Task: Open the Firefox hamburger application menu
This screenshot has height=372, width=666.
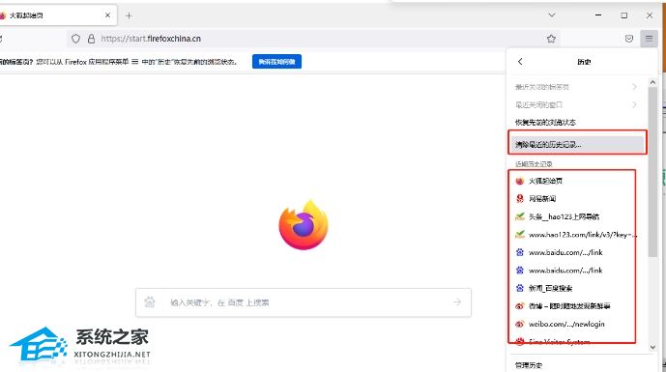Action: 649,39
